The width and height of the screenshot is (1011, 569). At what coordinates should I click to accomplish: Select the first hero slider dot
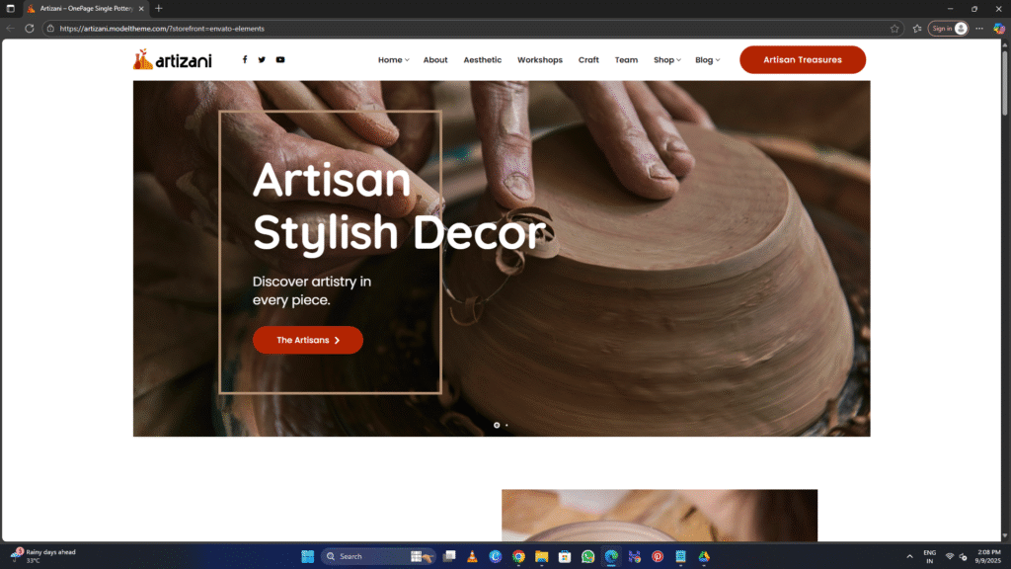tap(497, 425)
